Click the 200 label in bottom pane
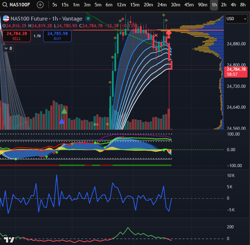The width and height of the screenshot is (250, 245). (x=230, y=227)
